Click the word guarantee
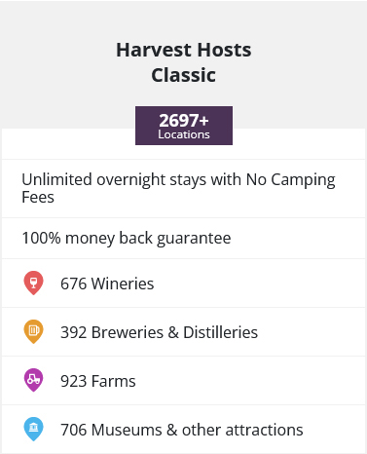367x454 pixels. coord(194,239)
